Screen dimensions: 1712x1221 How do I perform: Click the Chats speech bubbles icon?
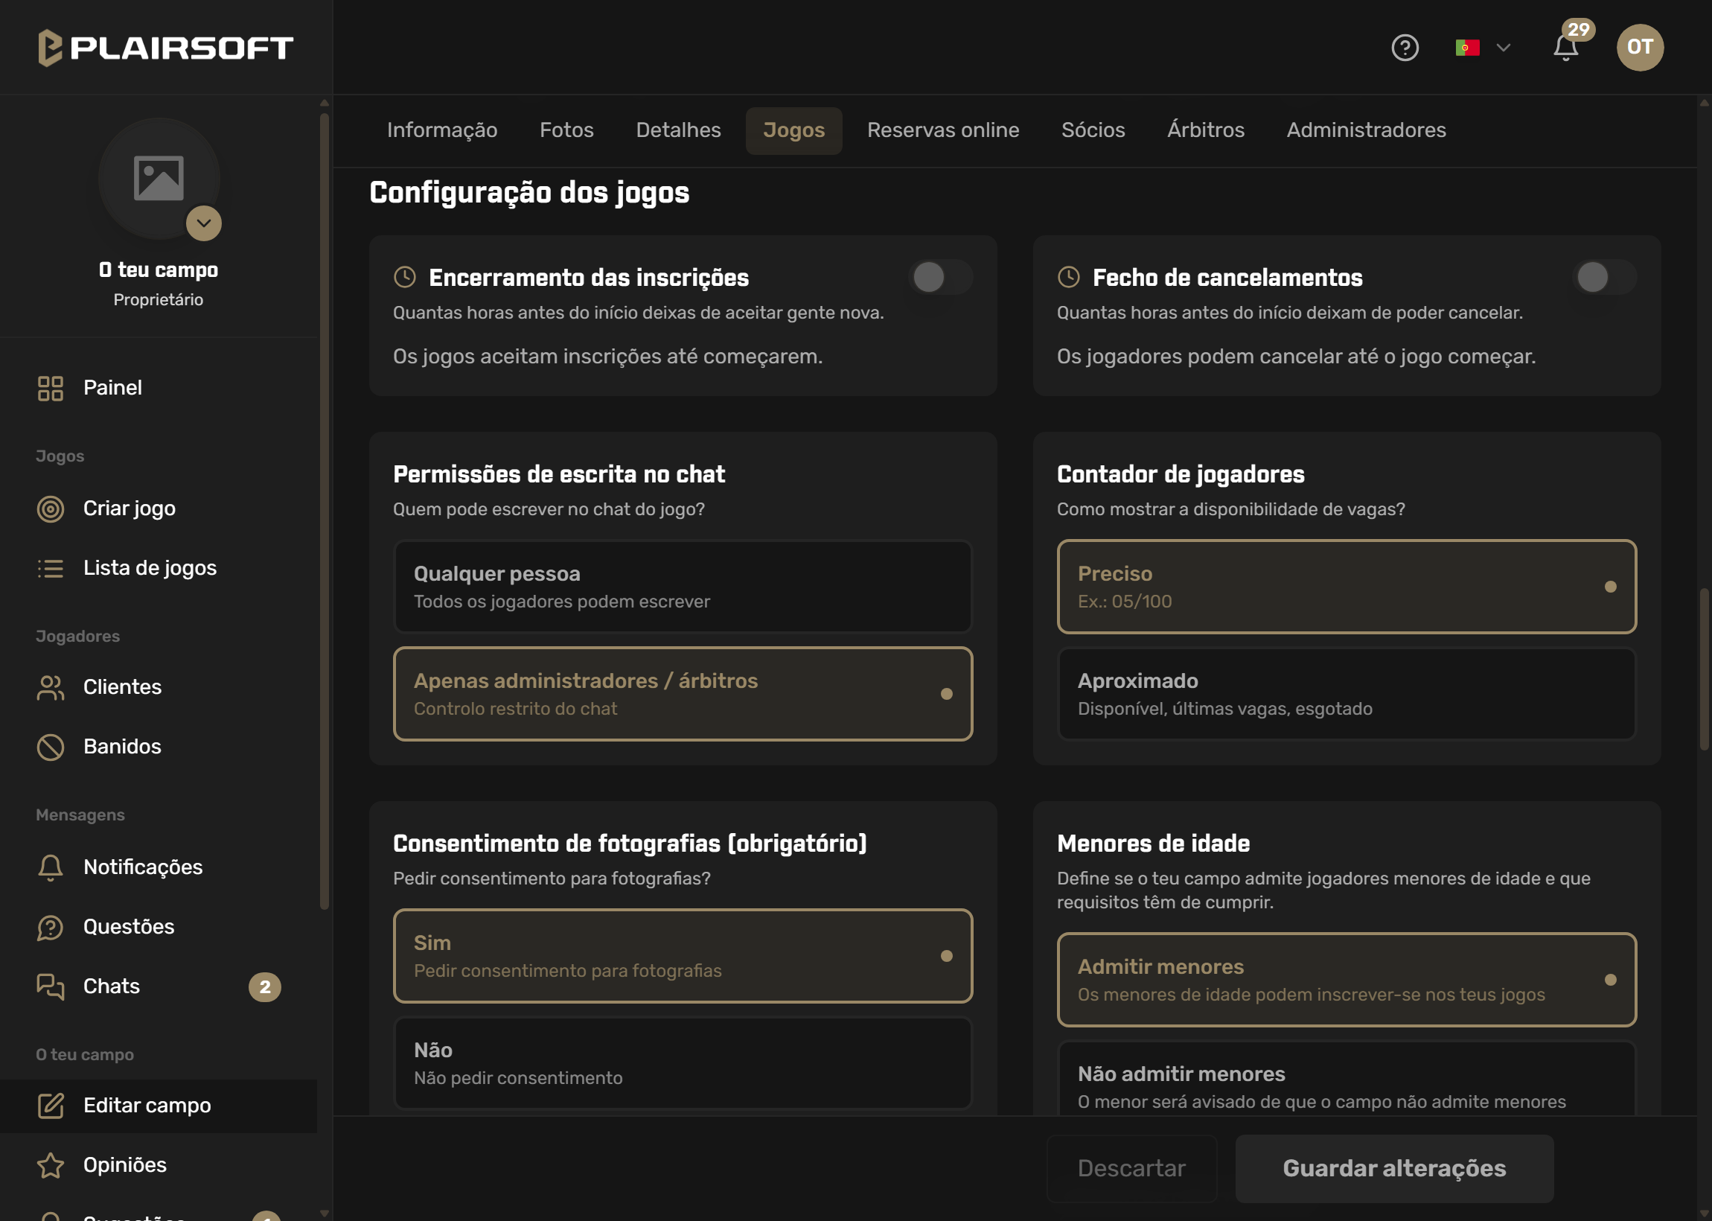coord(51,986)
